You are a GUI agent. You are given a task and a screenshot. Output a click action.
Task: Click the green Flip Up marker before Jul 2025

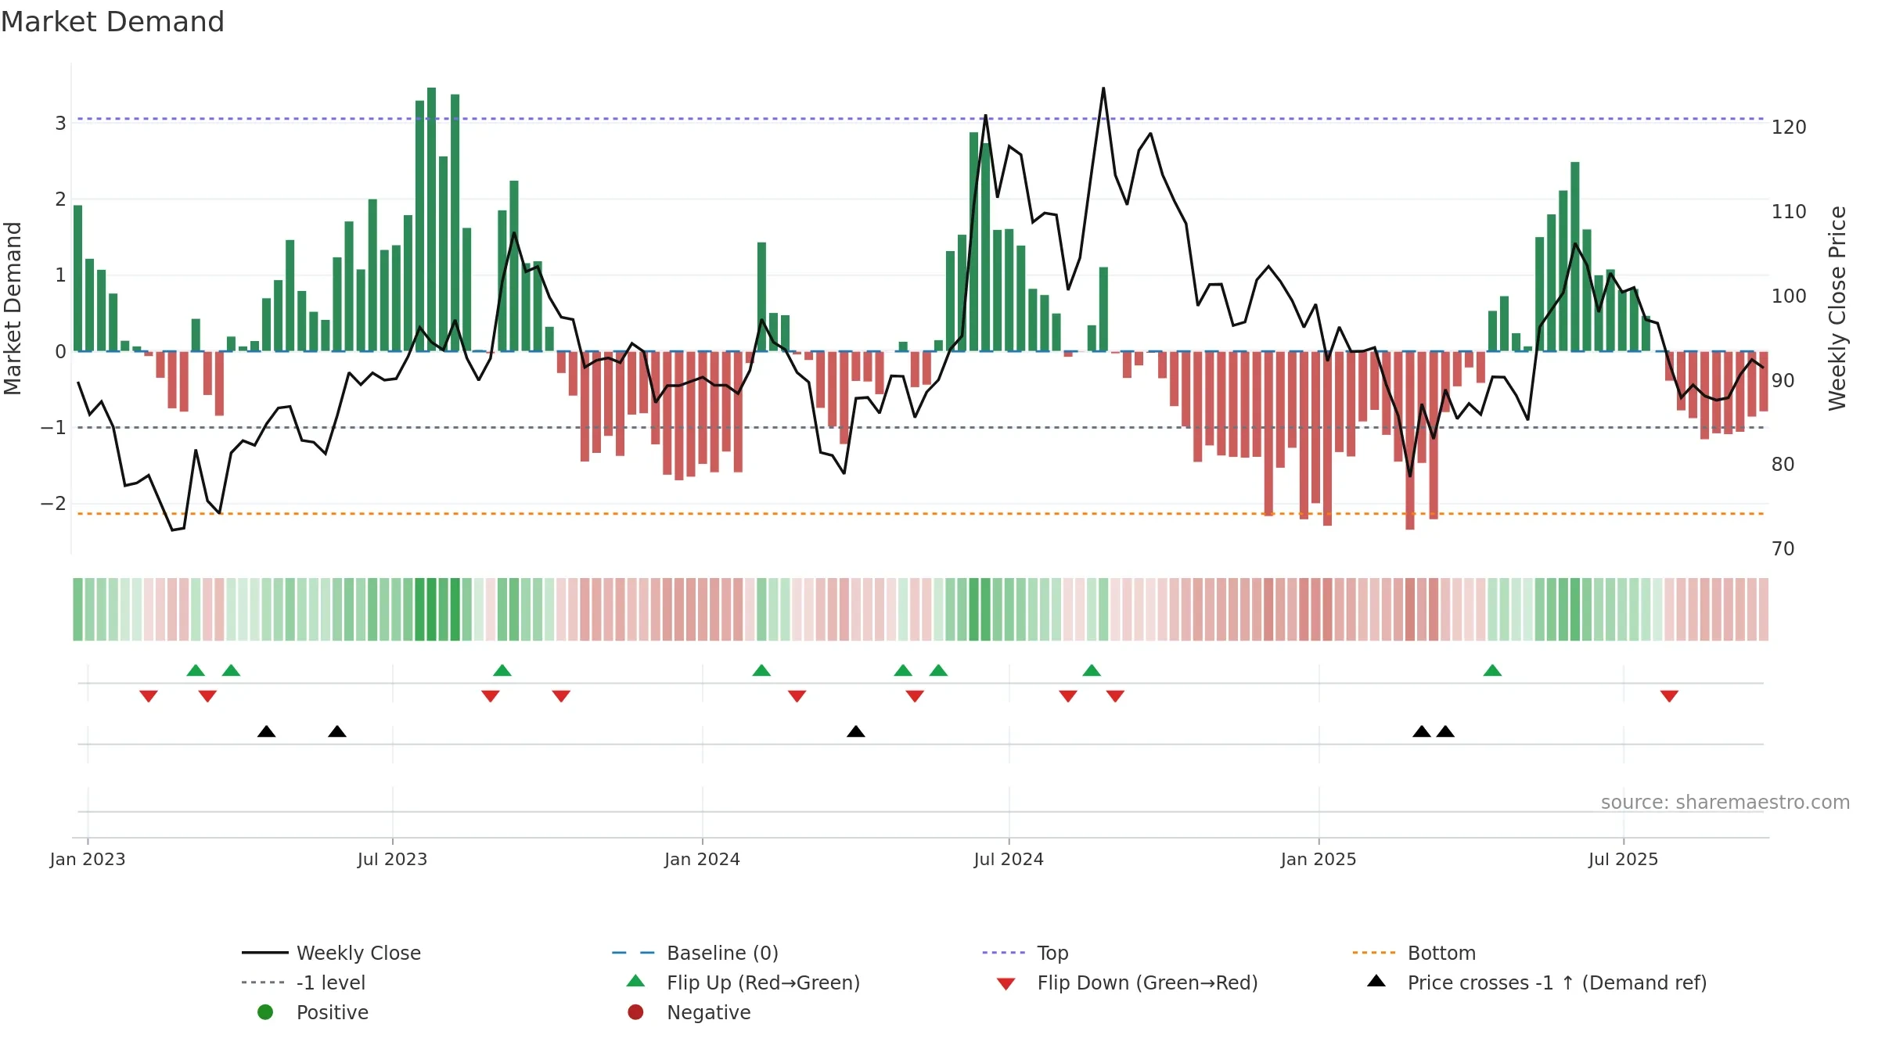tap(1492, 670)
